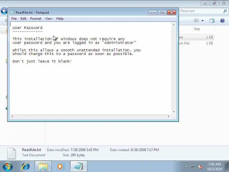Click the Notepad horizontal scrollbar left arrow
The image size is (229, 172).
(12, 116)
